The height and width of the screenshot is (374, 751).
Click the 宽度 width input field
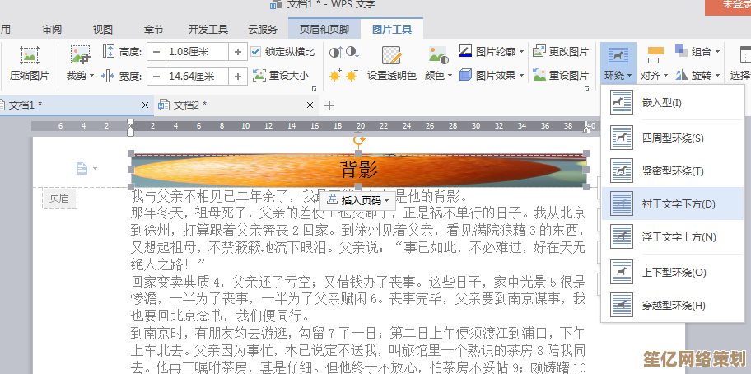[198, 76]
